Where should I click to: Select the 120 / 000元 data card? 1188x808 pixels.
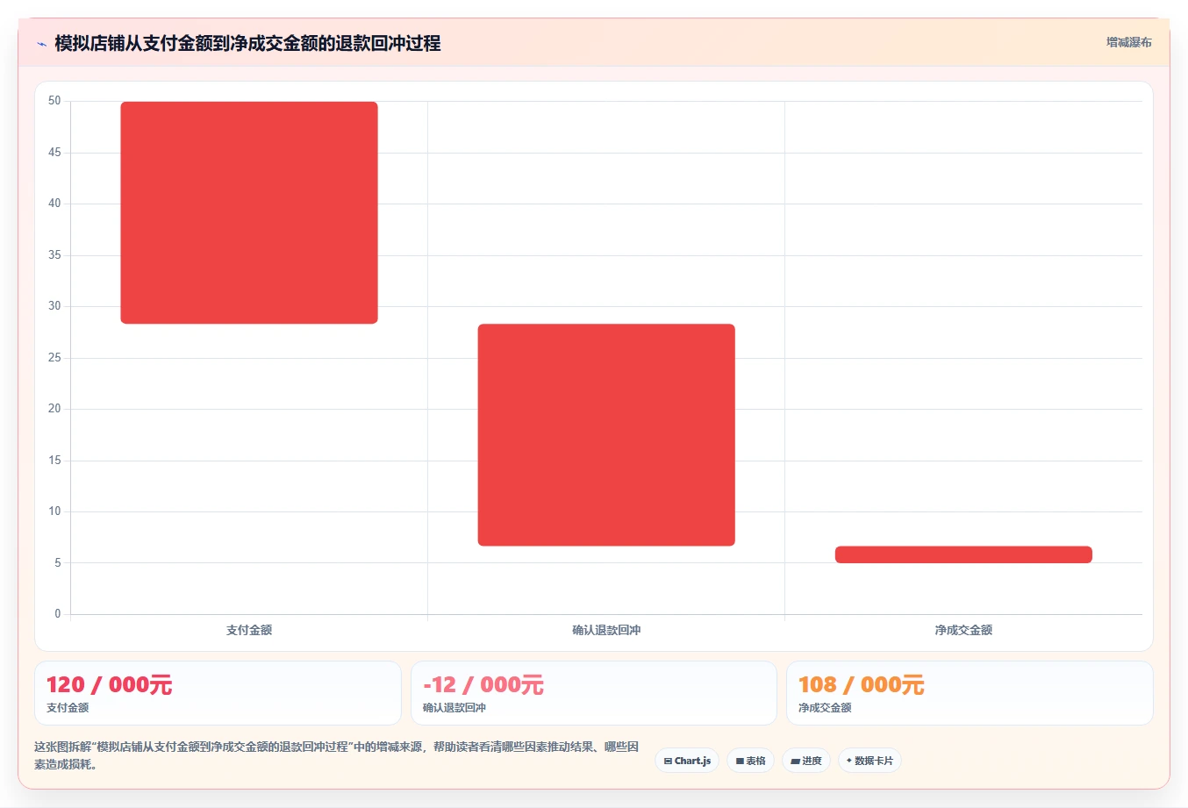point(218,693)
